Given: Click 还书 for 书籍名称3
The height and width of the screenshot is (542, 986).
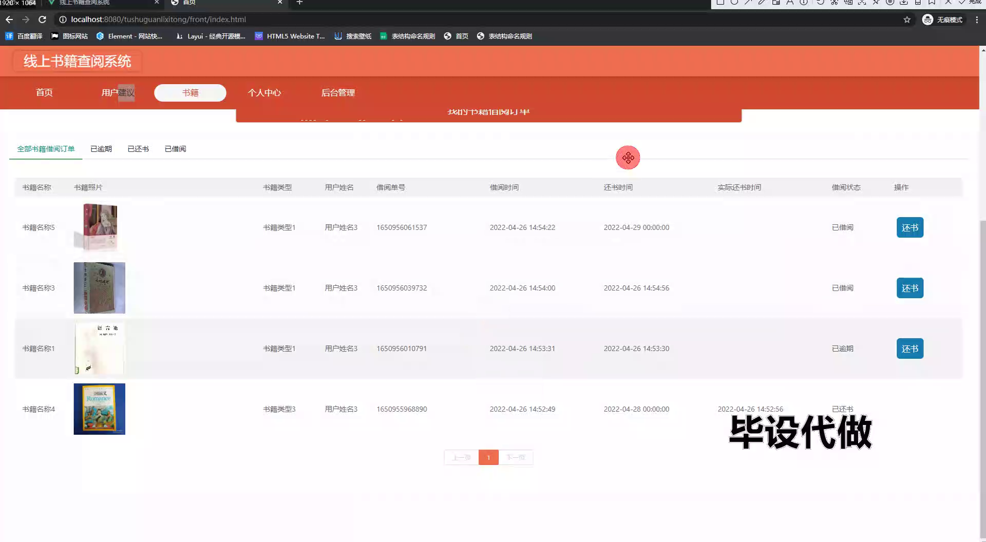Looking at the screenshot, I should [x=910, y=288].
